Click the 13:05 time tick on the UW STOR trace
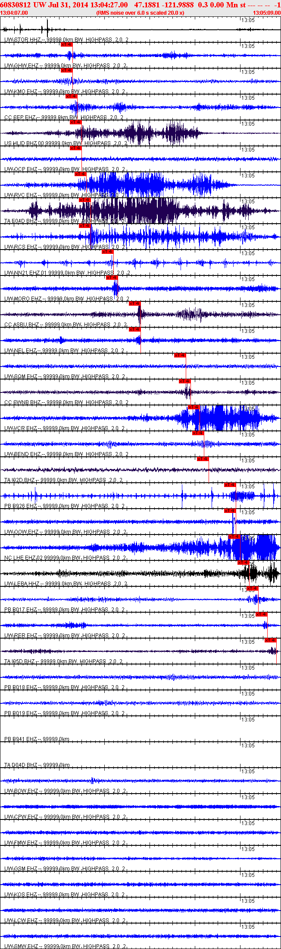 [x=247, y=20]
